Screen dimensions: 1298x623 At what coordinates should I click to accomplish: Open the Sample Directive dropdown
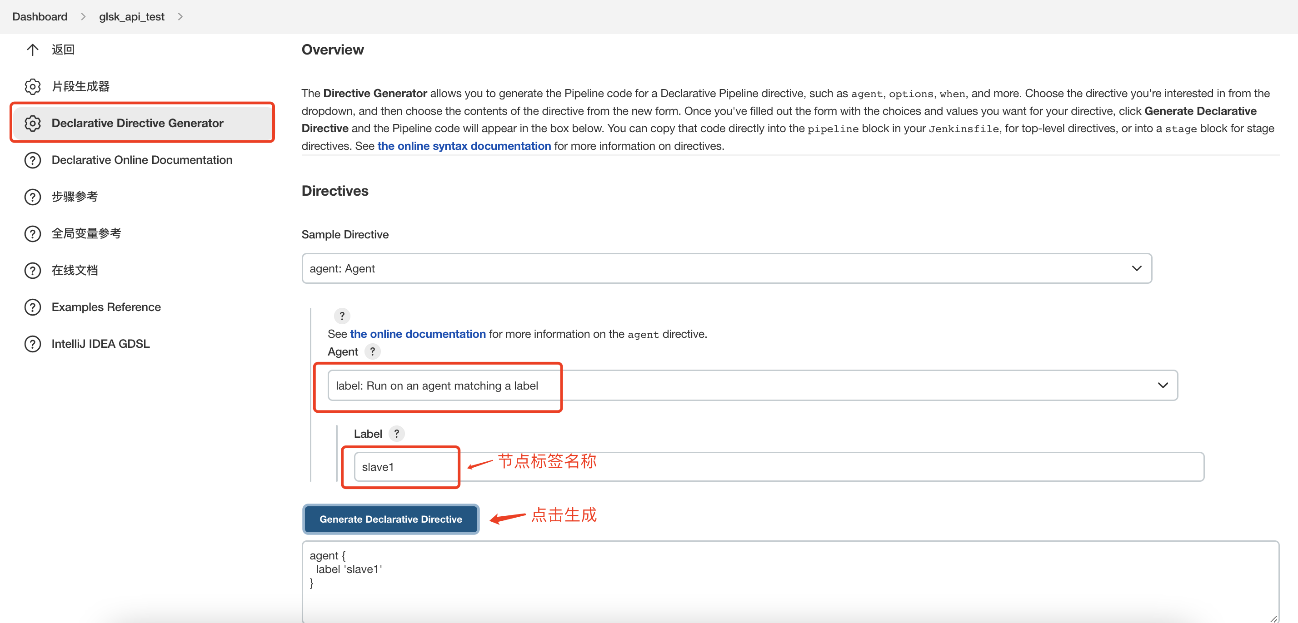(x=726, y=268)
